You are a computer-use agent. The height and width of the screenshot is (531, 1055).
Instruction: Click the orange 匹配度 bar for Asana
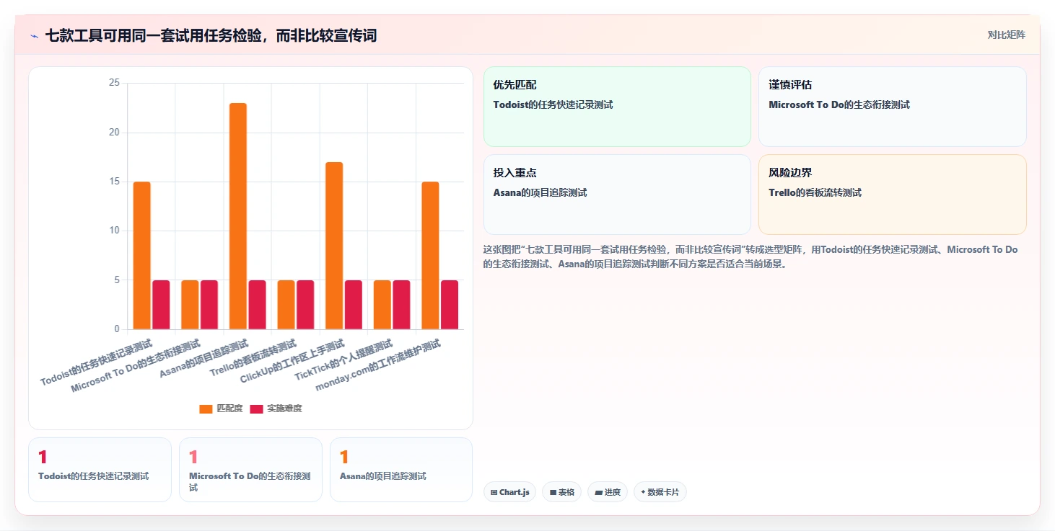coord(238,216)
